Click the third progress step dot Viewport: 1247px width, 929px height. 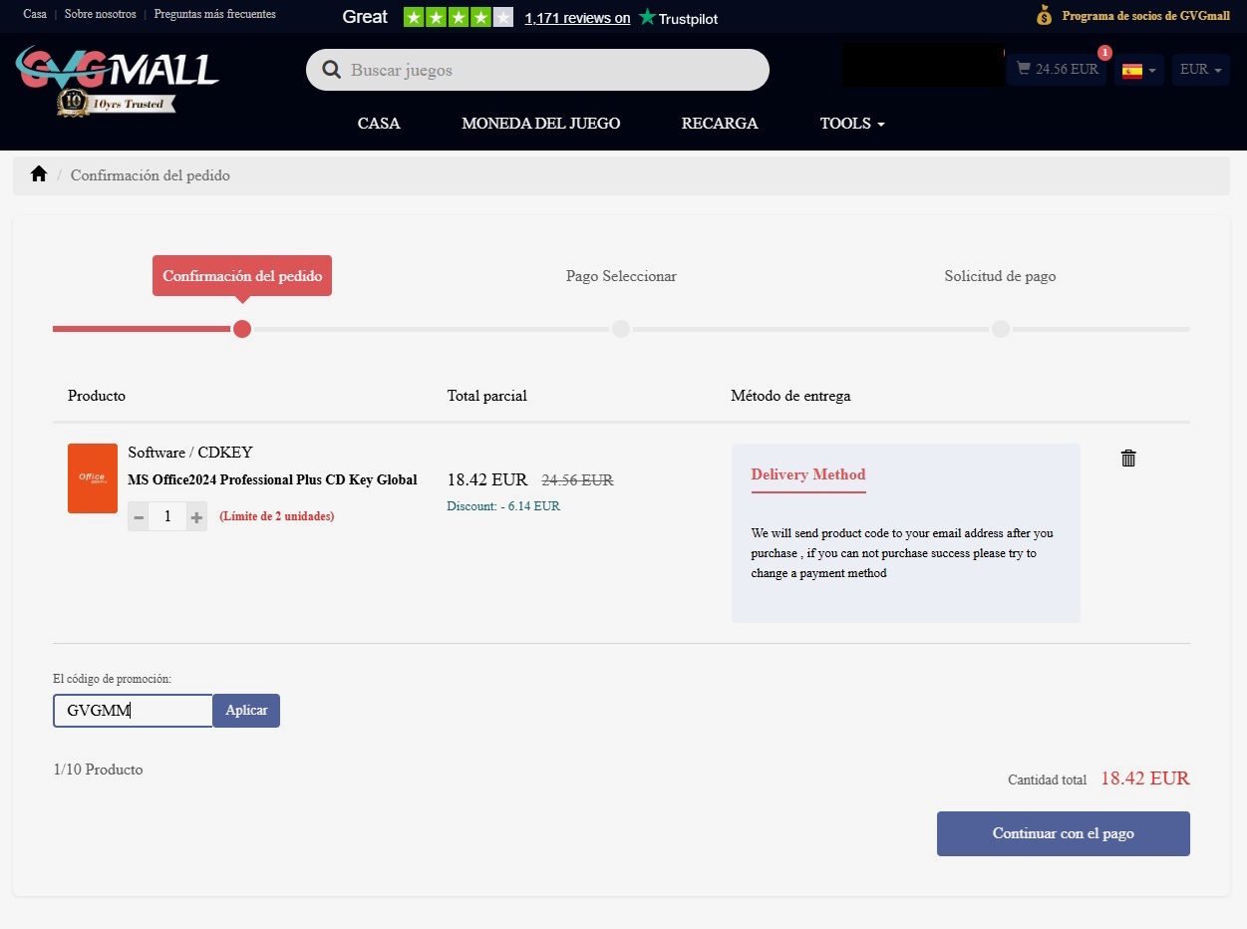[1001, 329]
